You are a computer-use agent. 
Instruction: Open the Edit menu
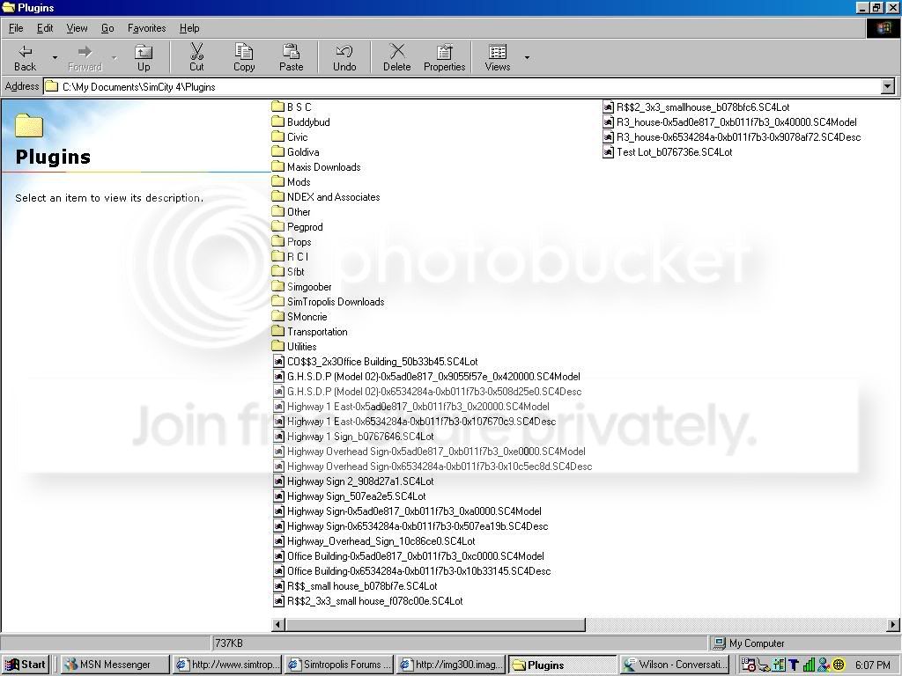(45, 28)
